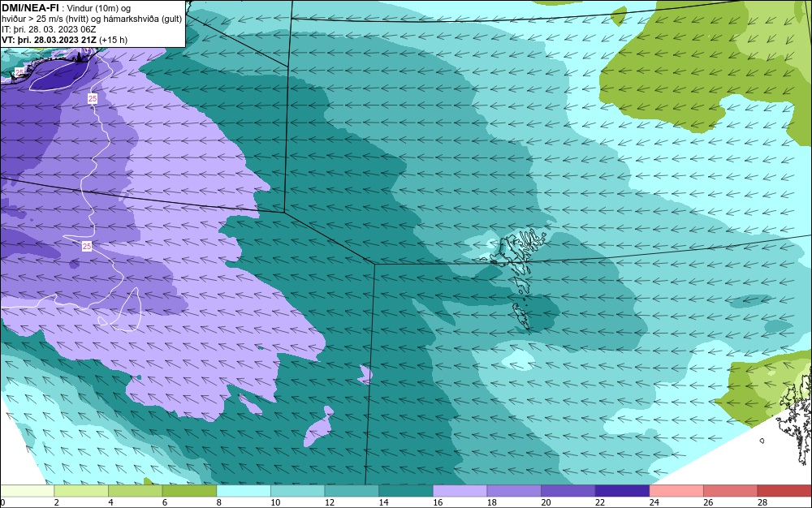
Task: Choose the light turquoise 10–12 m/s legend swatch
Action: [297, 491]
